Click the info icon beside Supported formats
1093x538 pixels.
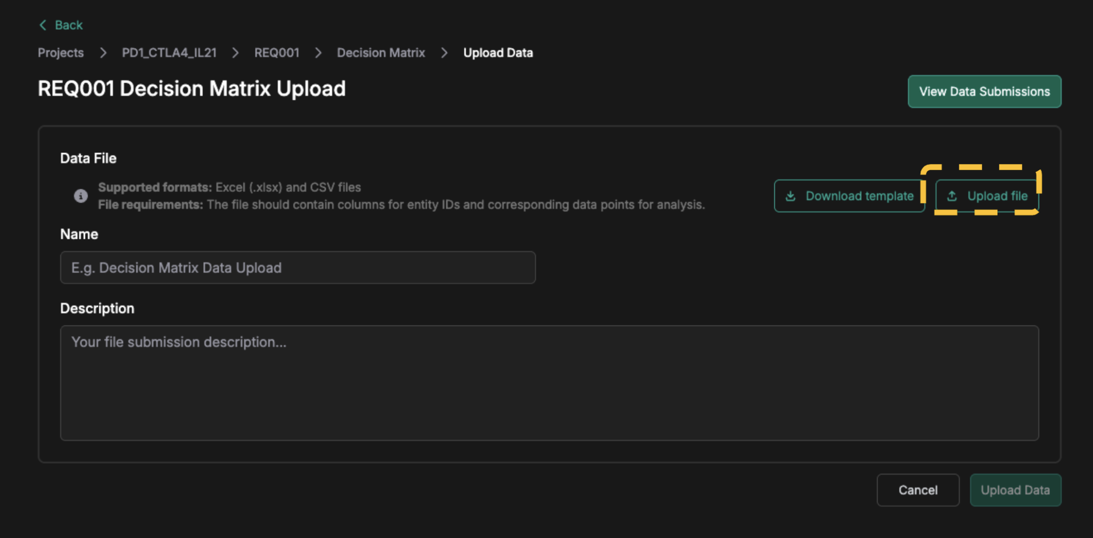tap(81, 196)
